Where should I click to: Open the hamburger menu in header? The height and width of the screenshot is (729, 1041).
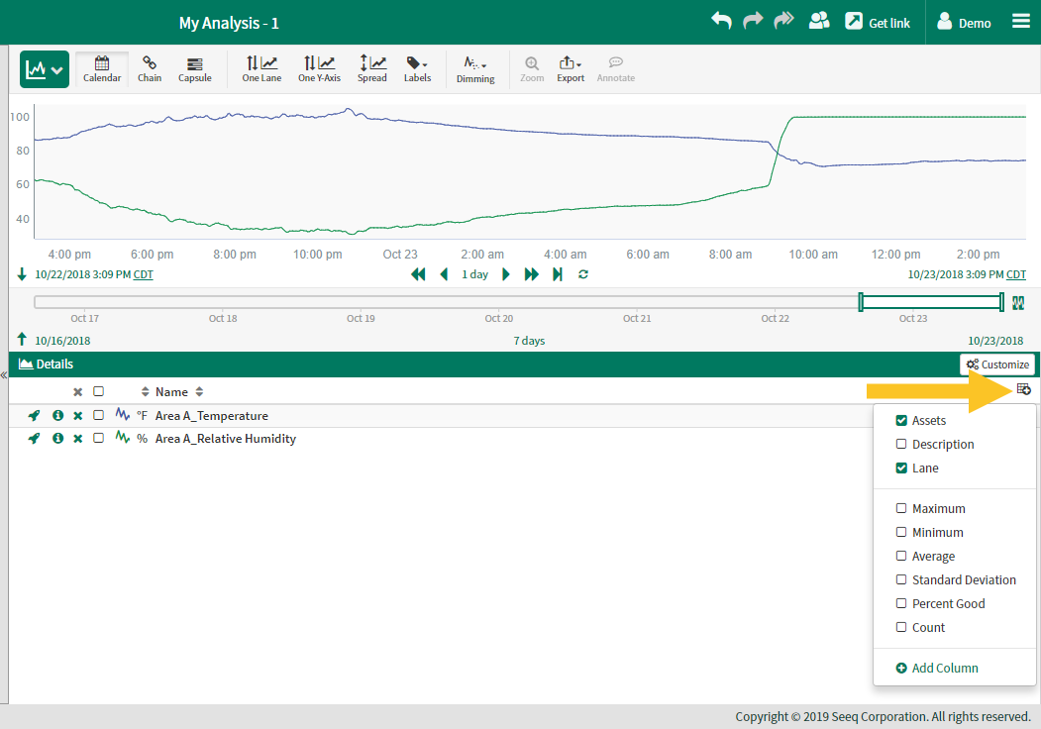point(1020,21)
